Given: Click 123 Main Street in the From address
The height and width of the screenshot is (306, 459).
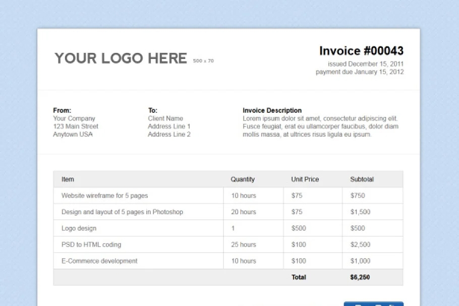Looking at the screenshot, I should pos(76,126).
